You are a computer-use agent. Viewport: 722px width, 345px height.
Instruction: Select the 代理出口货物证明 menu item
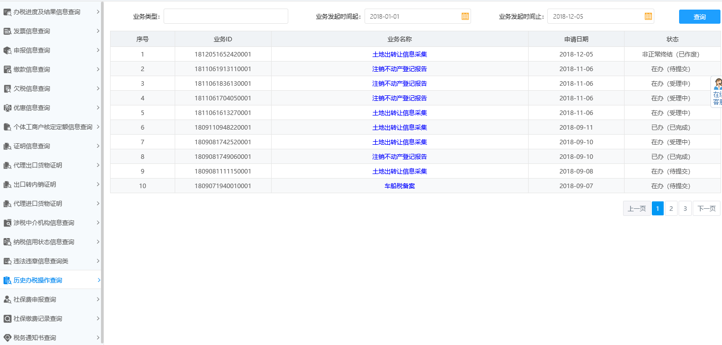click(x=38, y=165)
